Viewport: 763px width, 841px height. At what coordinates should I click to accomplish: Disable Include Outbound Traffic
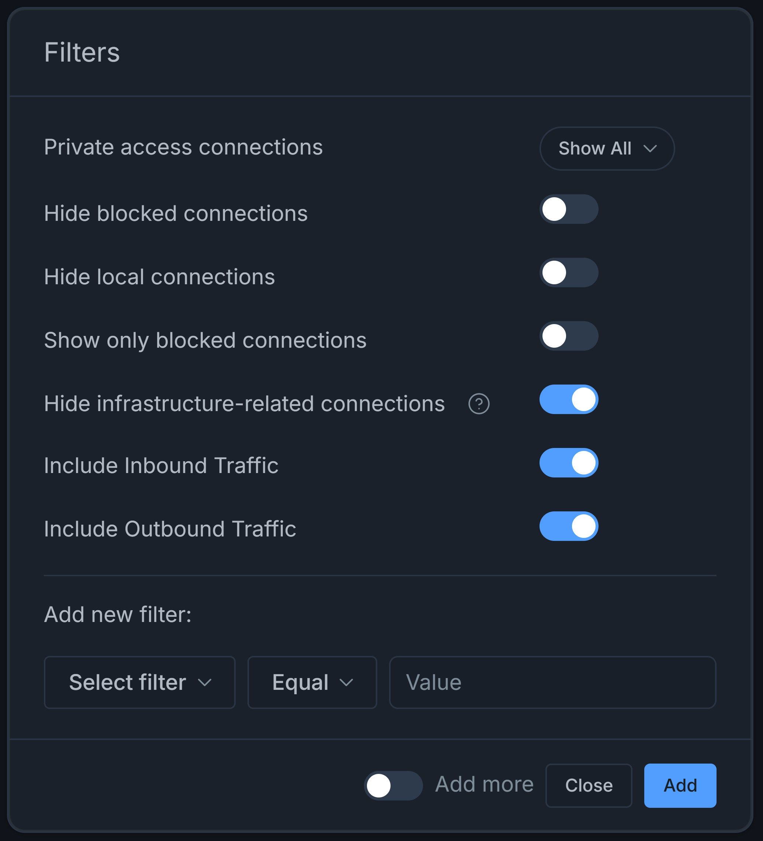point(569,526)
